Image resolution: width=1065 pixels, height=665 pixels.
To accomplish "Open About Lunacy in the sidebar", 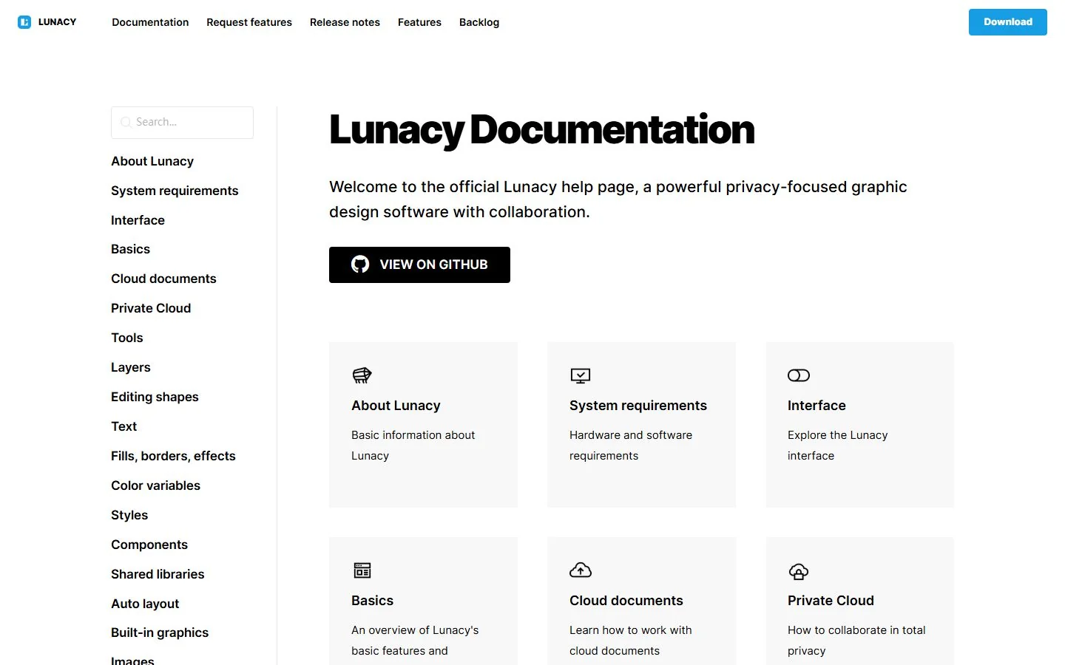I will point(152,161).
